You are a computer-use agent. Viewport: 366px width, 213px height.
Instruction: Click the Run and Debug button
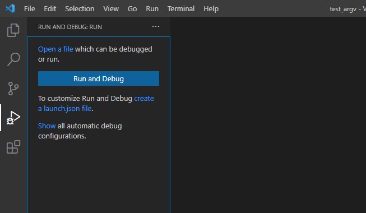tap(99, 78)
